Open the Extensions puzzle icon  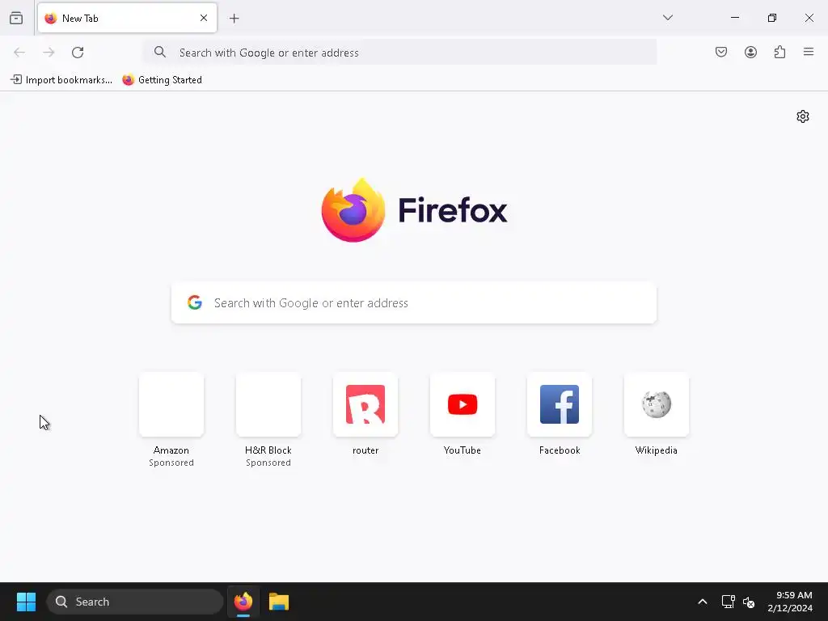point(779,52)
